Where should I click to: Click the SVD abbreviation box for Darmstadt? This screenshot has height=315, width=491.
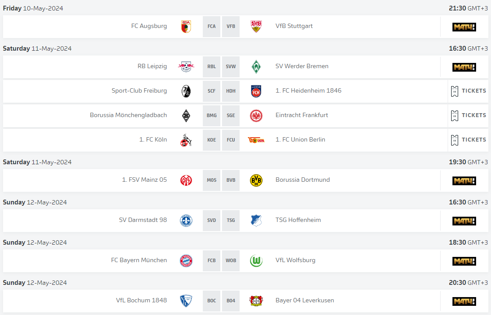coord(212,220)
